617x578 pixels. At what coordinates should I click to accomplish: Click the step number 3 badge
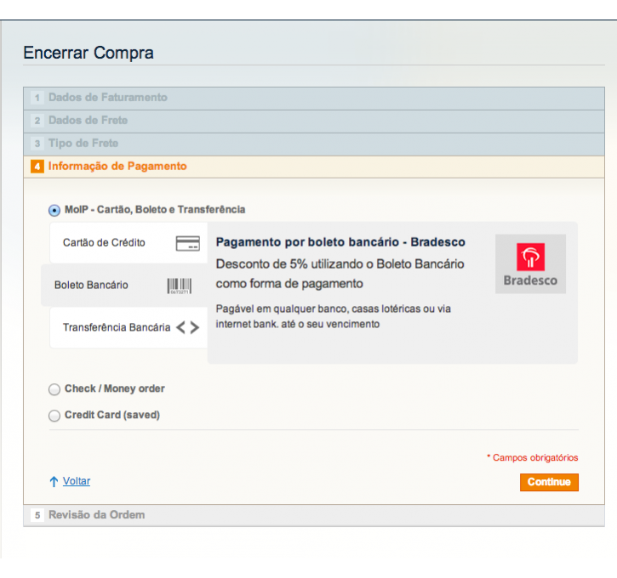[37, 144]
